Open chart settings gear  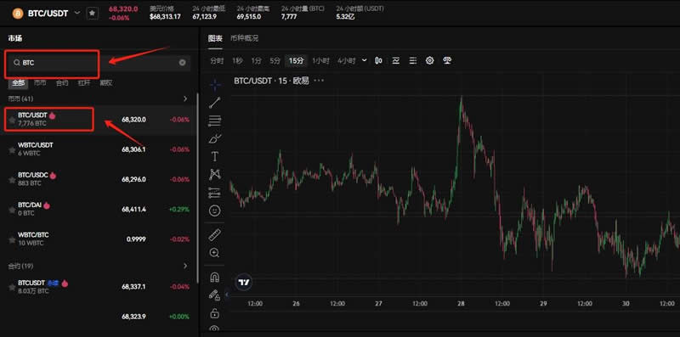(430, 60)
